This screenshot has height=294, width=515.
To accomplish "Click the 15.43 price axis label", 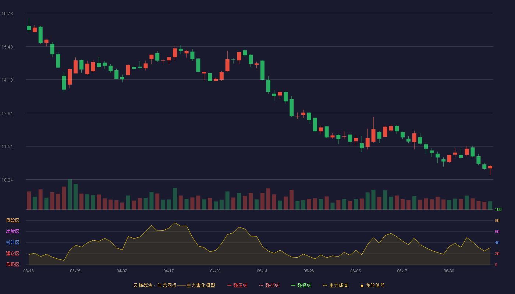I will point(7,47).
